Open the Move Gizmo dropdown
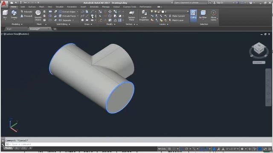The width and height of the screenshot is (273, 153). (213, 15)
